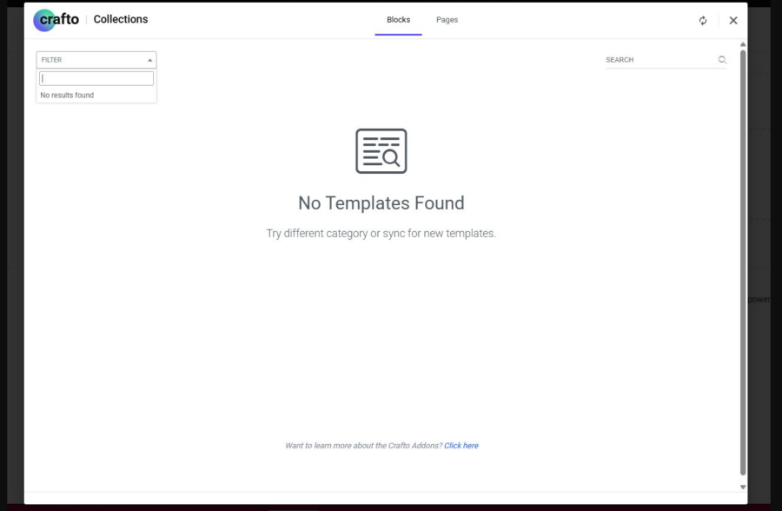This screenshot has width=782, height=511.
Task: Select 'No results found' in the filter list
Action: (66, 95)
